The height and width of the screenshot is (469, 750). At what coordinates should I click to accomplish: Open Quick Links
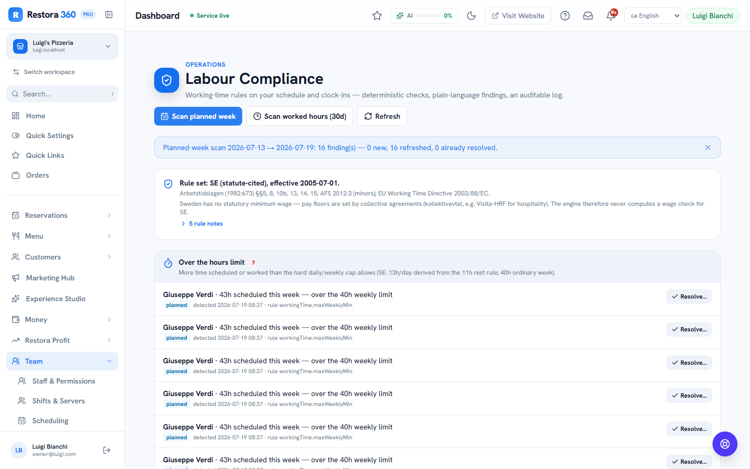[62, 155]
